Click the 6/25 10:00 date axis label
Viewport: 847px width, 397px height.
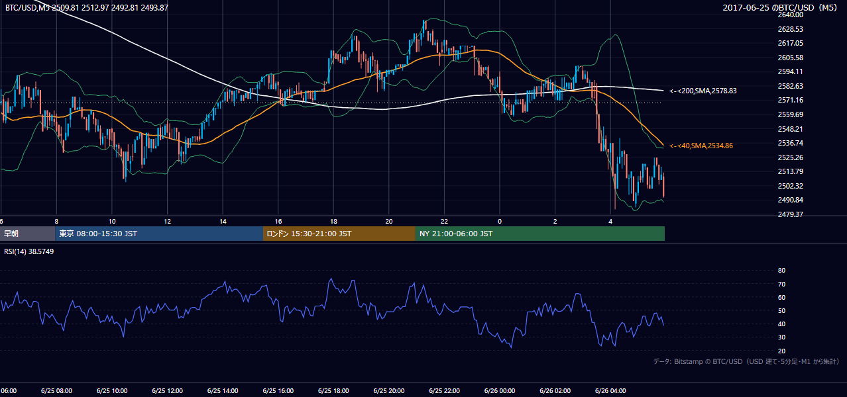111,390
